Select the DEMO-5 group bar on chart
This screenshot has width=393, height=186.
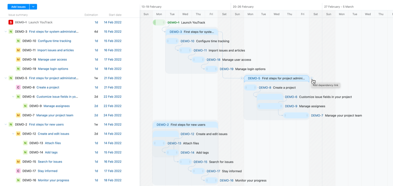pyautogui.click(x=276, y=78)
